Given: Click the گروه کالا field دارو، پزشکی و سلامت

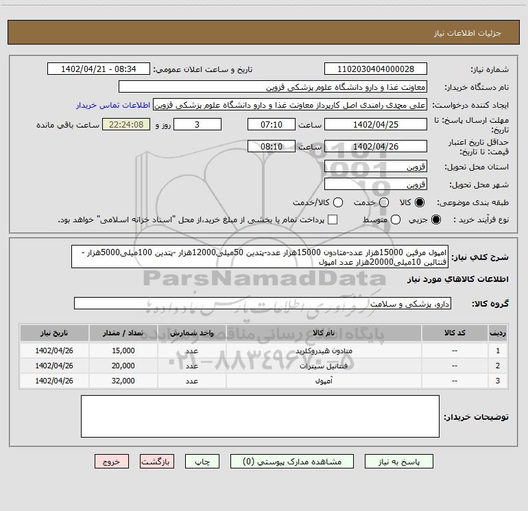Looking at the screenshot, I should 263,303.
